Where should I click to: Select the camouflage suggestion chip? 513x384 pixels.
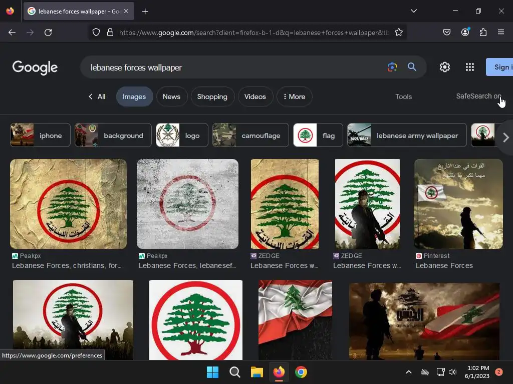(x=250, y=135)
